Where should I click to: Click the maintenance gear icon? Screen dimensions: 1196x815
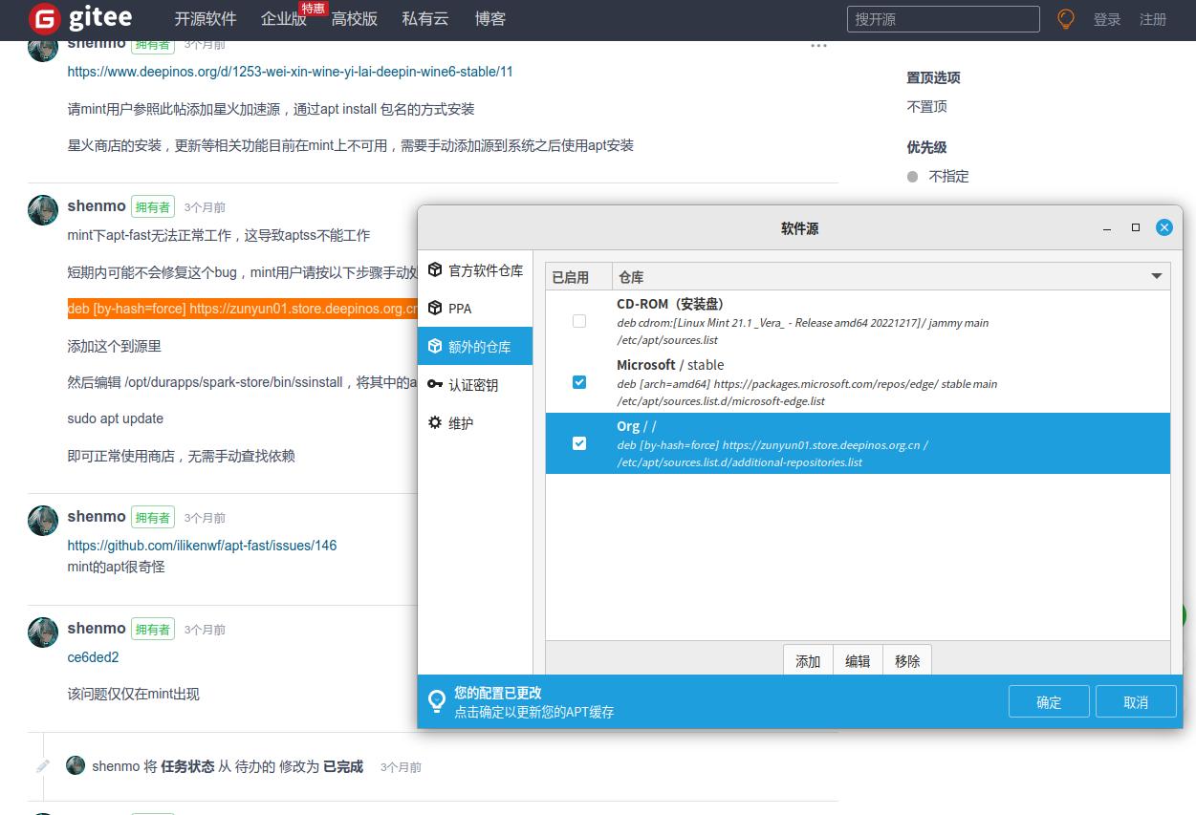435,422
